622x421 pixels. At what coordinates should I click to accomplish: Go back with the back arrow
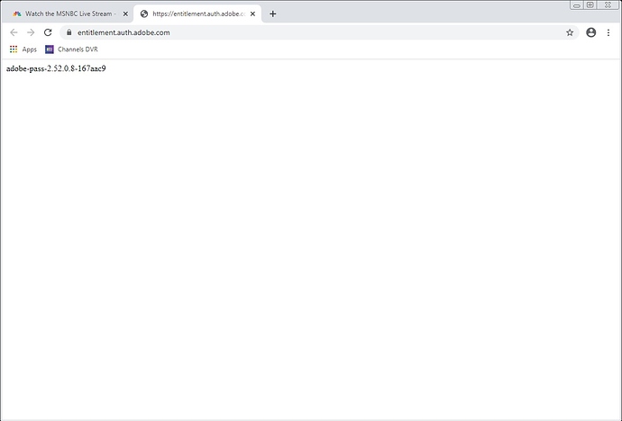pos(14,32)
